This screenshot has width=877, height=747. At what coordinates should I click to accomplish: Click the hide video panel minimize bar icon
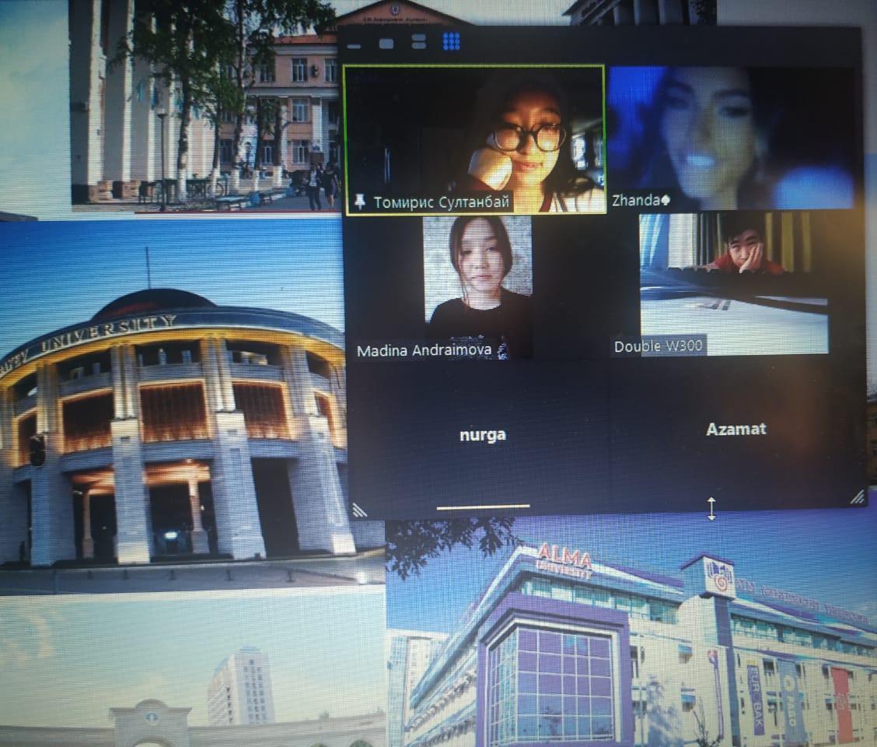click(x=354, y=45)
